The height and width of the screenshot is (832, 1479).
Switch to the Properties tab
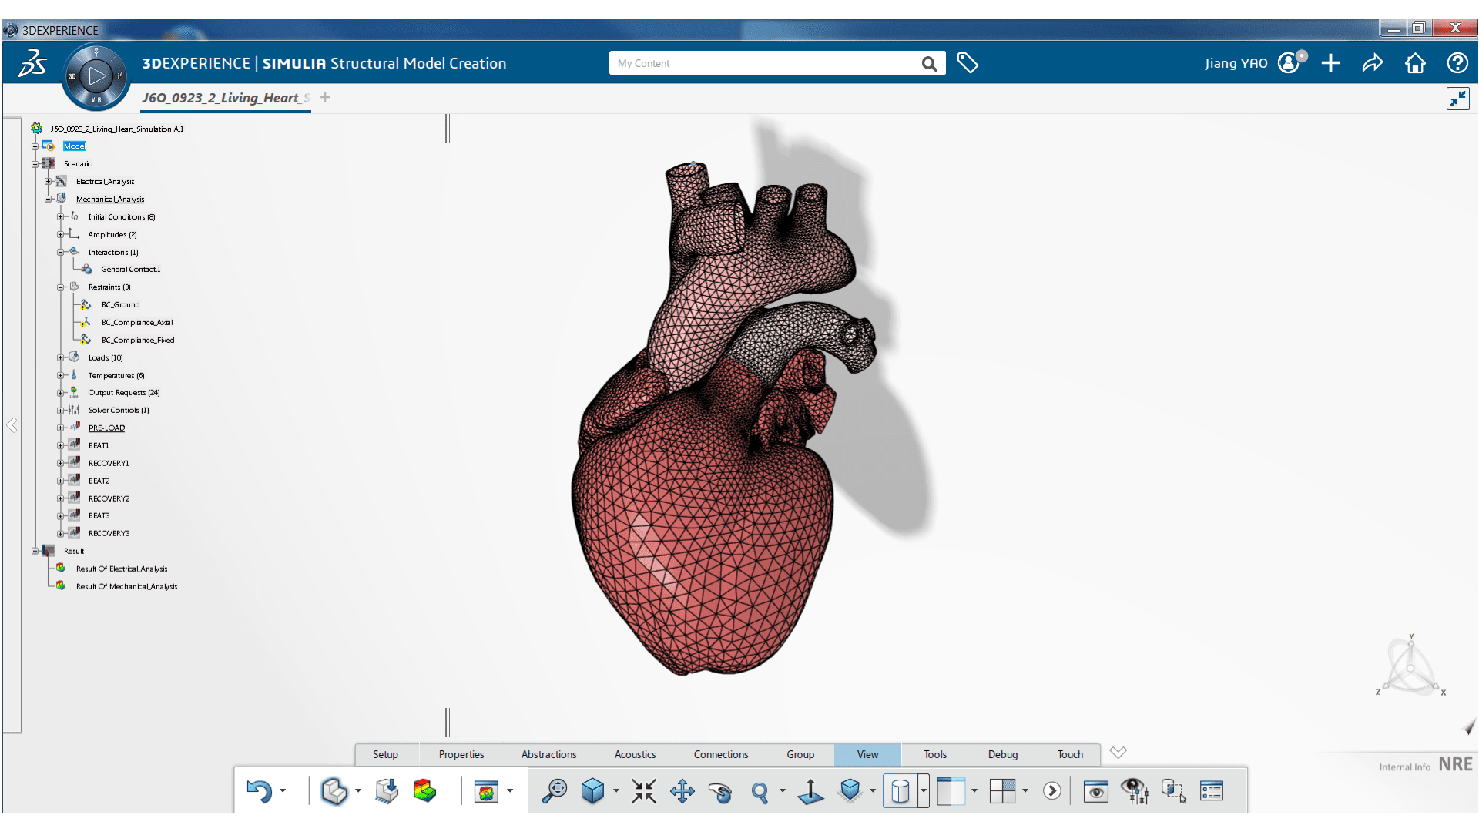click(461, 754)
